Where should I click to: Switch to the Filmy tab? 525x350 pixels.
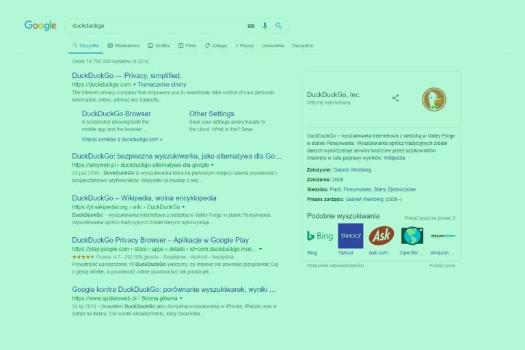pyautogui.click(x=187, y=46)
